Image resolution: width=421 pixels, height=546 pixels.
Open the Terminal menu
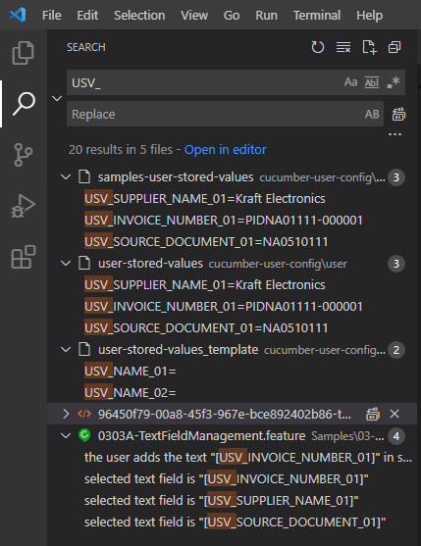[x=317, y=16]
